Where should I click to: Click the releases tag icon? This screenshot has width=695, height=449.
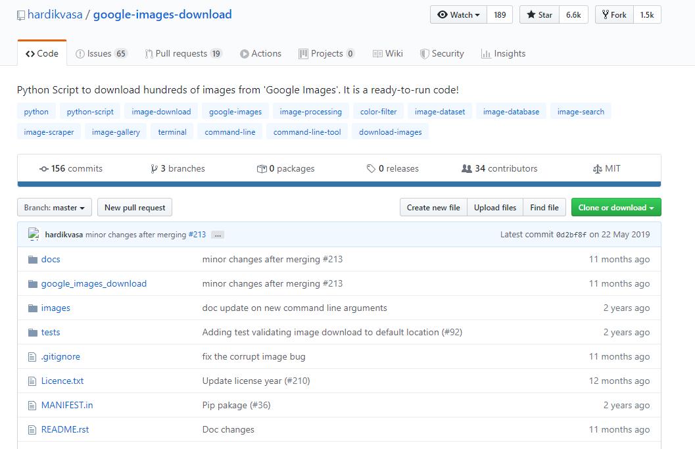click(x=371, y=169)
